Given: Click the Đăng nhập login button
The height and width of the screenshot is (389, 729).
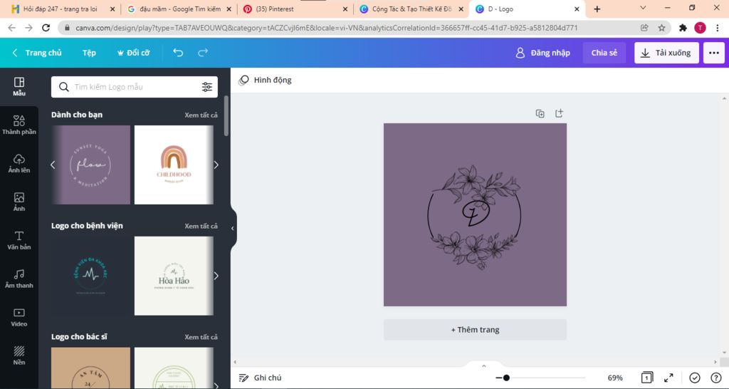Looking at the screenshot, I should (x=543, y=53).
